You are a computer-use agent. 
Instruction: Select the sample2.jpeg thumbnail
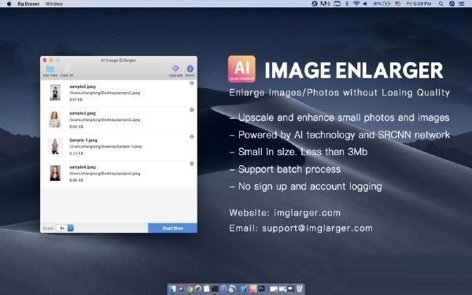(55, 92)
